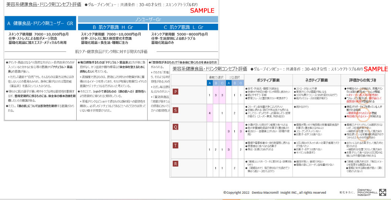391x200 pixels.
Task: Click the red T concept label
Action: pyautogui.click(x=176, y=146)
